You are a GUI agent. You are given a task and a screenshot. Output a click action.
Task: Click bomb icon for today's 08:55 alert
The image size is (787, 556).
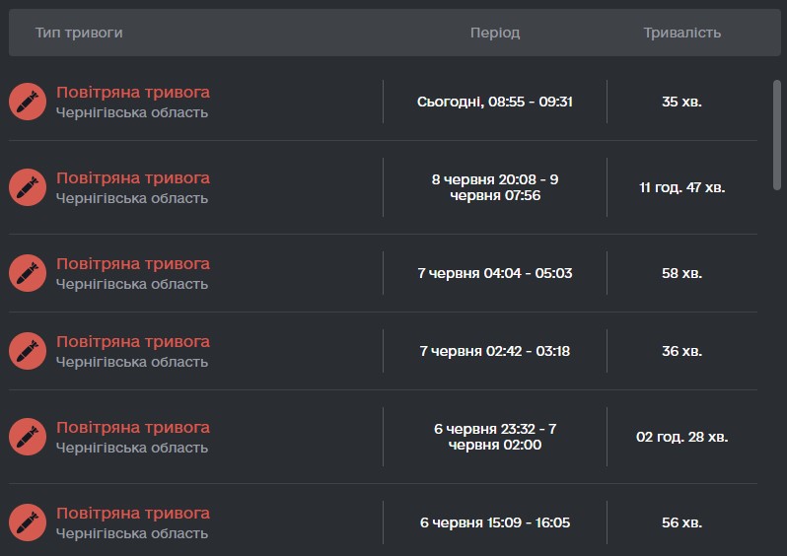pyautogui.click(x=28, y=102)
